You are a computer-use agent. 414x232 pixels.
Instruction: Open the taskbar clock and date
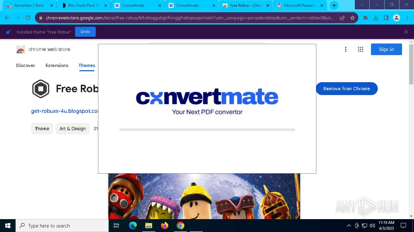(x=386, y=226)
